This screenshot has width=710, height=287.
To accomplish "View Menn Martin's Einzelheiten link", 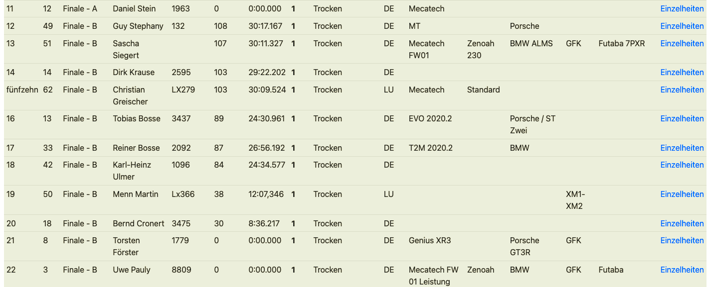I will point(682,194).
